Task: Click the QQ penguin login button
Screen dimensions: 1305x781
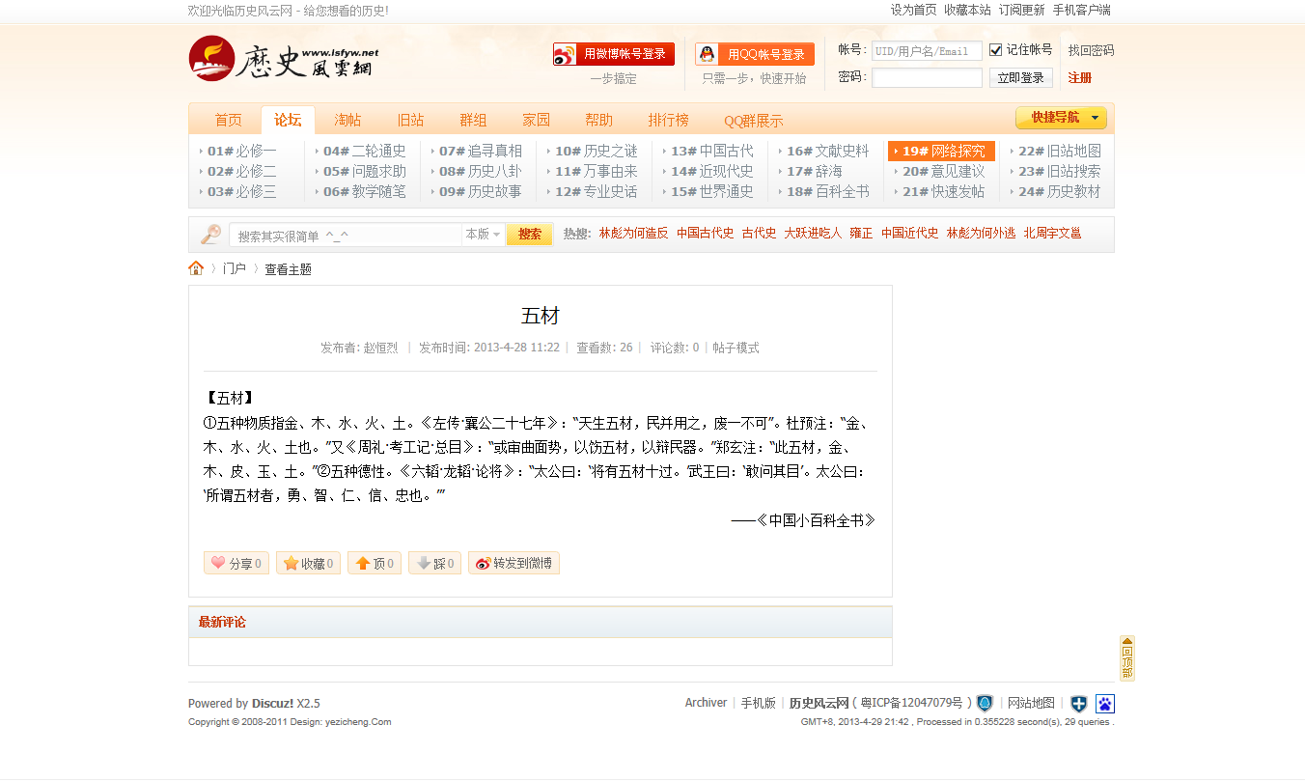Action: coord(755,54)
